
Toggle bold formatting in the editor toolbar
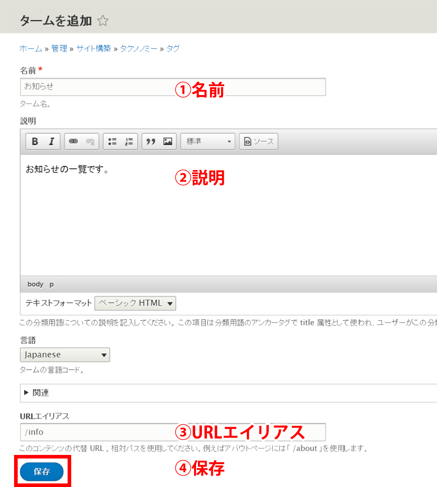pos(35,141)
